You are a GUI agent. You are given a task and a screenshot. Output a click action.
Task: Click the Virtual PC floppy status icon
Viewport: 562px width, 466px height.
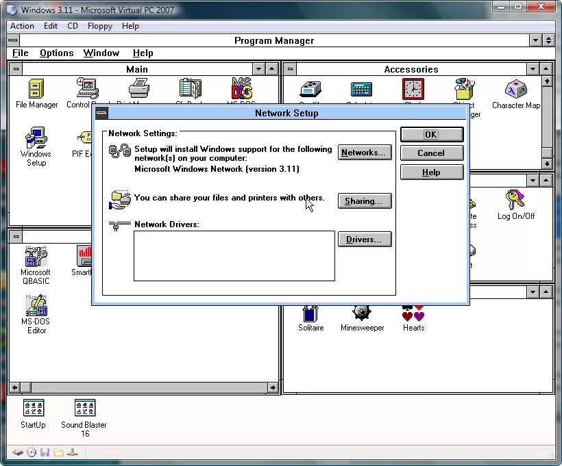[x=45, y=452]
